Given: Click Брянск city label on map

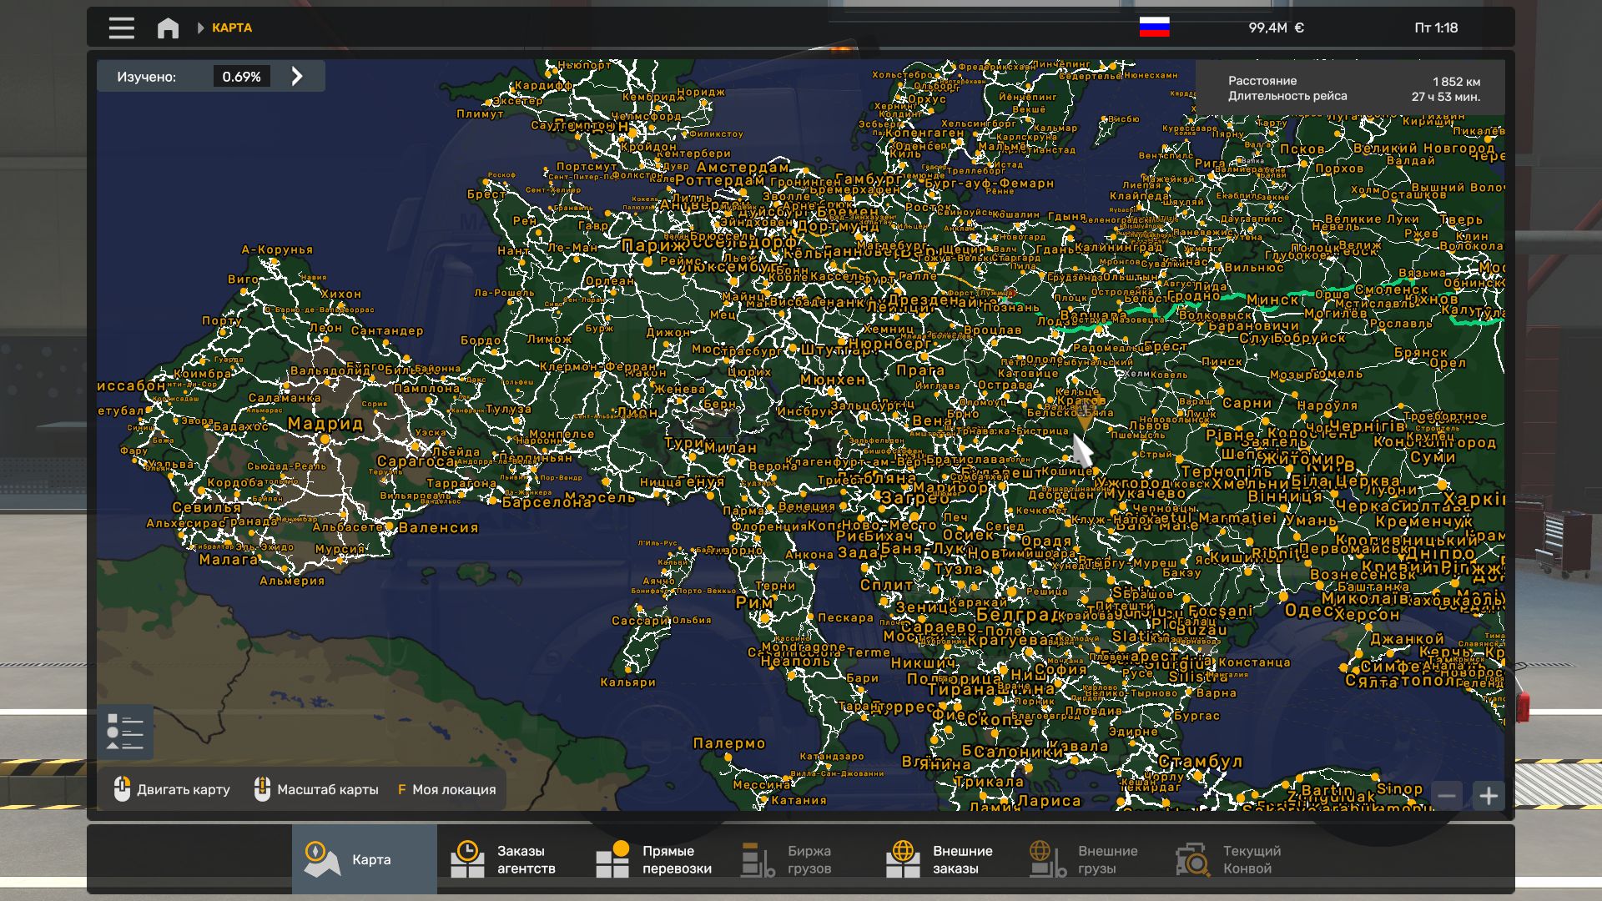Looking at the screenshot, I should [1421, 353].
